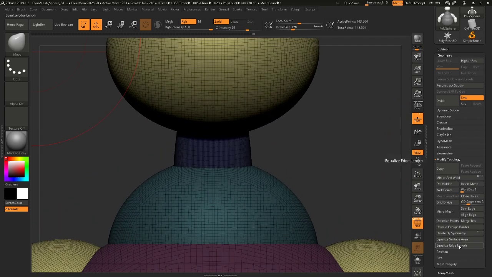Activate Edit mode button
Image resolution: width=492 pixels, height=277 pixels.
click(x=83, y=25)
